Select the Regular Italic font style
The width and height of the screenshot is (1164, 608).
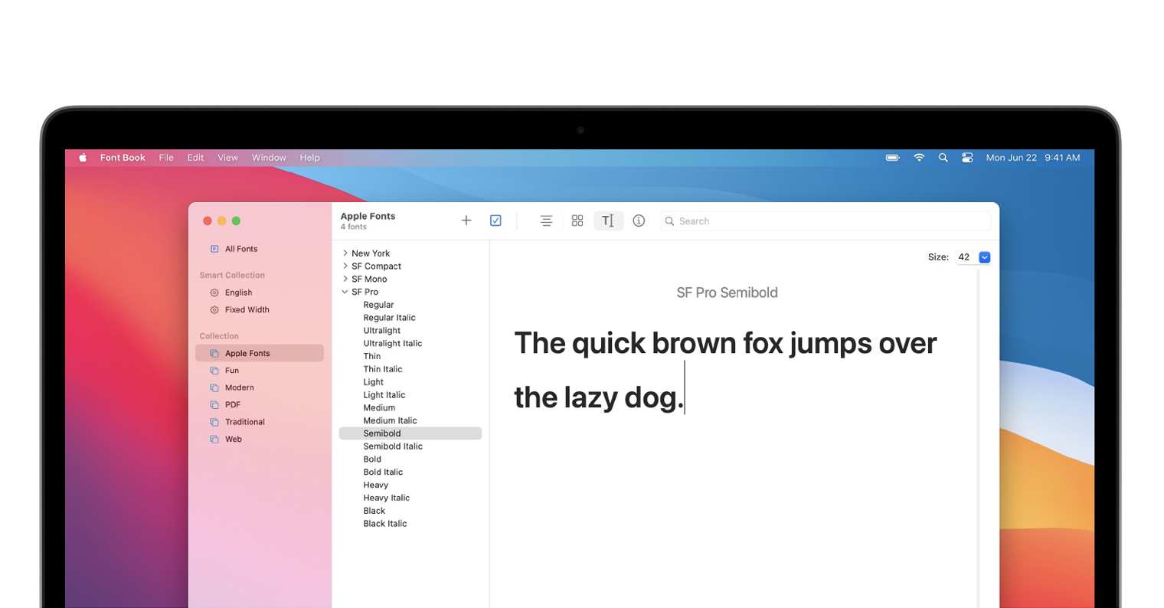pyautogui.click(x=389, y=318)
